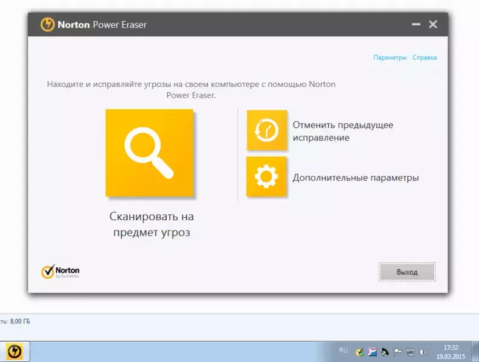Open the Параметры link

[390, 57]
